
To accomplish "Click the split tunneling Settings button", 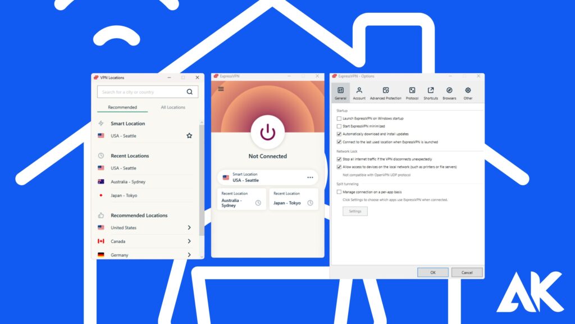I will click(x=355, y=212).
